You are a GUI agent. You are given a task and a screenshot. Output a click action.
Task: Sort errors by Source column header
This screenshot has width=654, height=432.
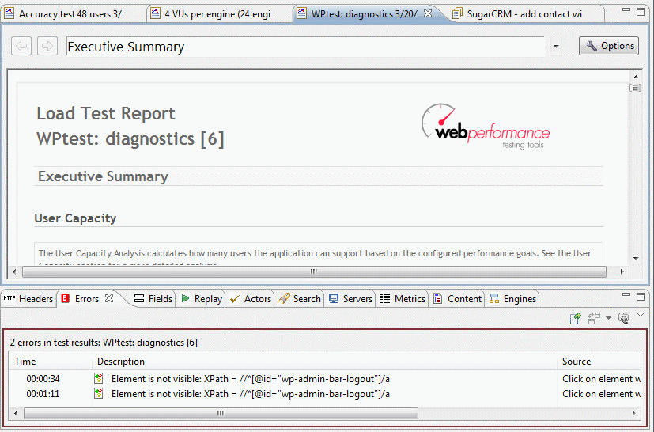[x=599, y=362]
